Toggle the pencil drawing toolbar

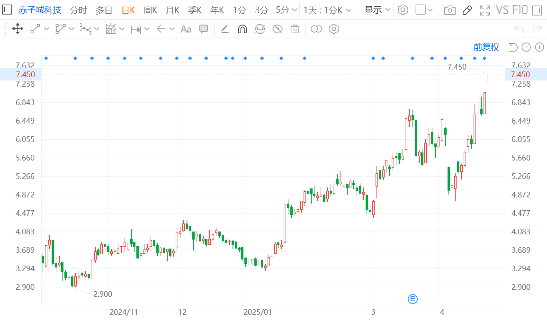coord(467,10)
